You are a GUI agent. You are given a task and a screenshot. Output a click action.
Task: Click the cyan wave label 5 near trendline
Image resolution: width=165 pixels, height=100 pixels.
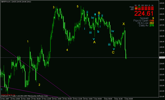[2, 89]
